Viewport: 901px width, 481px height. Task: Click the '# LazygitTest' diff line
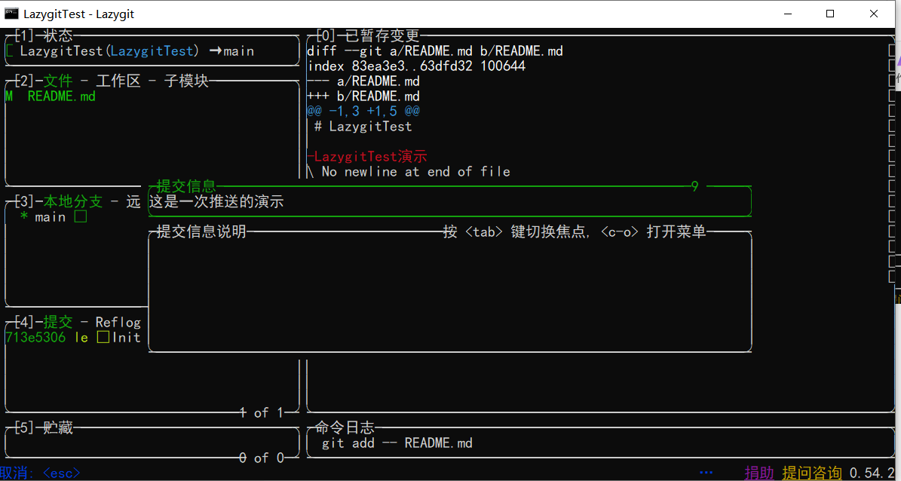363,127
